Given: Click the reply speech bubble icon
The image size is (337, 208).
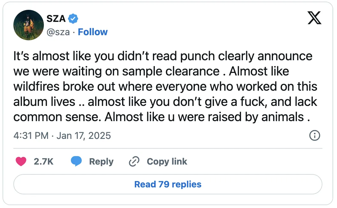Looking at the screenshot, I should click(76, 161).
